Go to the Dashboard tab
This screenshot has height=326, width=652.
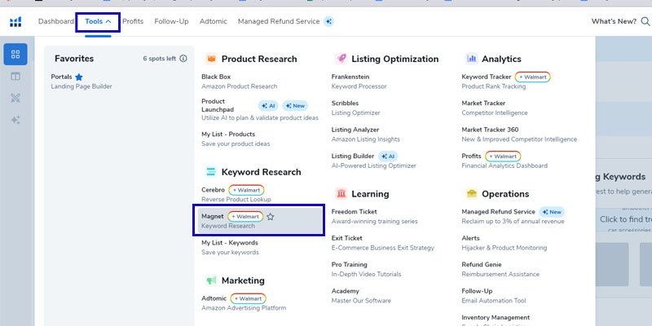click(56, 21)
